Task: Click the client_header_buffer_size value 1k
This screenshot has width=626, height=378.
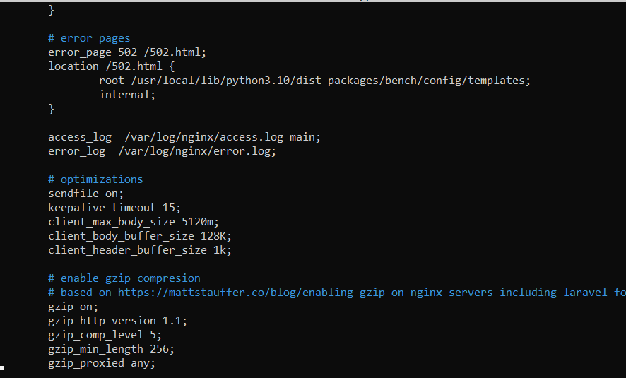Action: (x=220, y=250)
